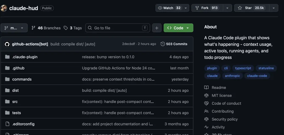Select the plugin topic tag
The width and height of the screenshot is (284, 135).
[212, 68]
